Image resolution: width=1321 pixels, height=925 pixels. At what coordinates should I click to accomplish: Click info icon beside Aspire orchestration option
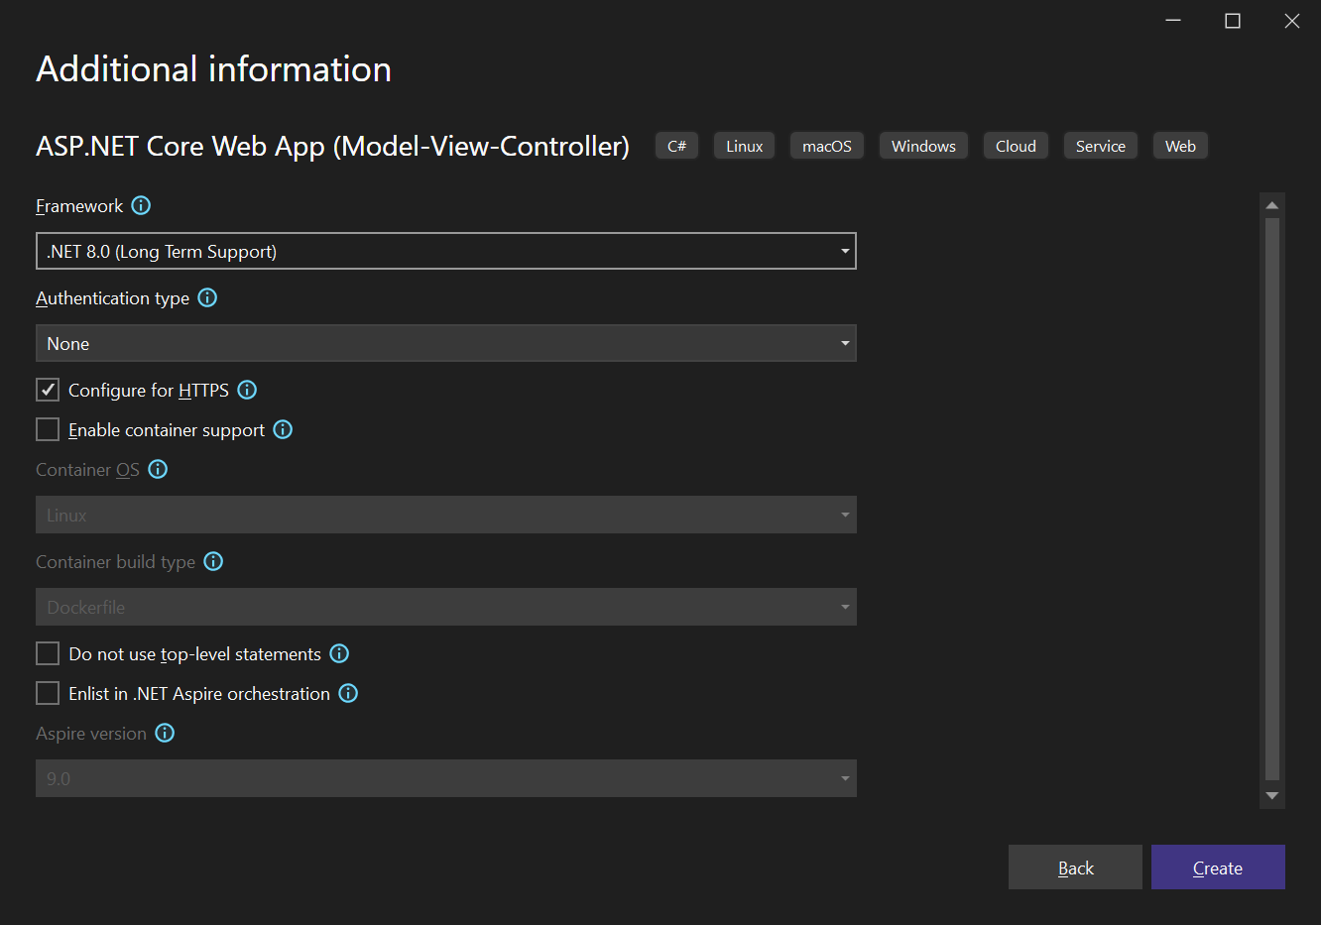(348, 693)
